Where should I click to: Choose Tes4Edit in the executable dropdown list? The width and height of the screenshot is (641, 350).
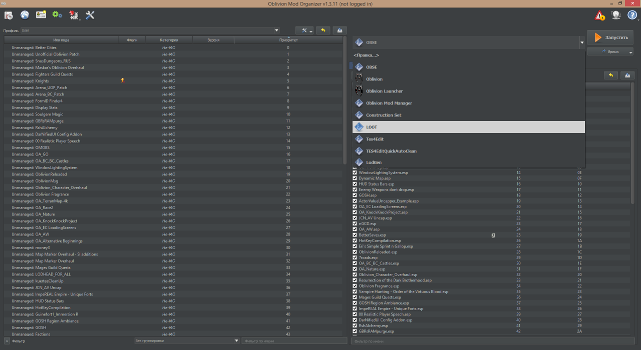click(468, 139)
